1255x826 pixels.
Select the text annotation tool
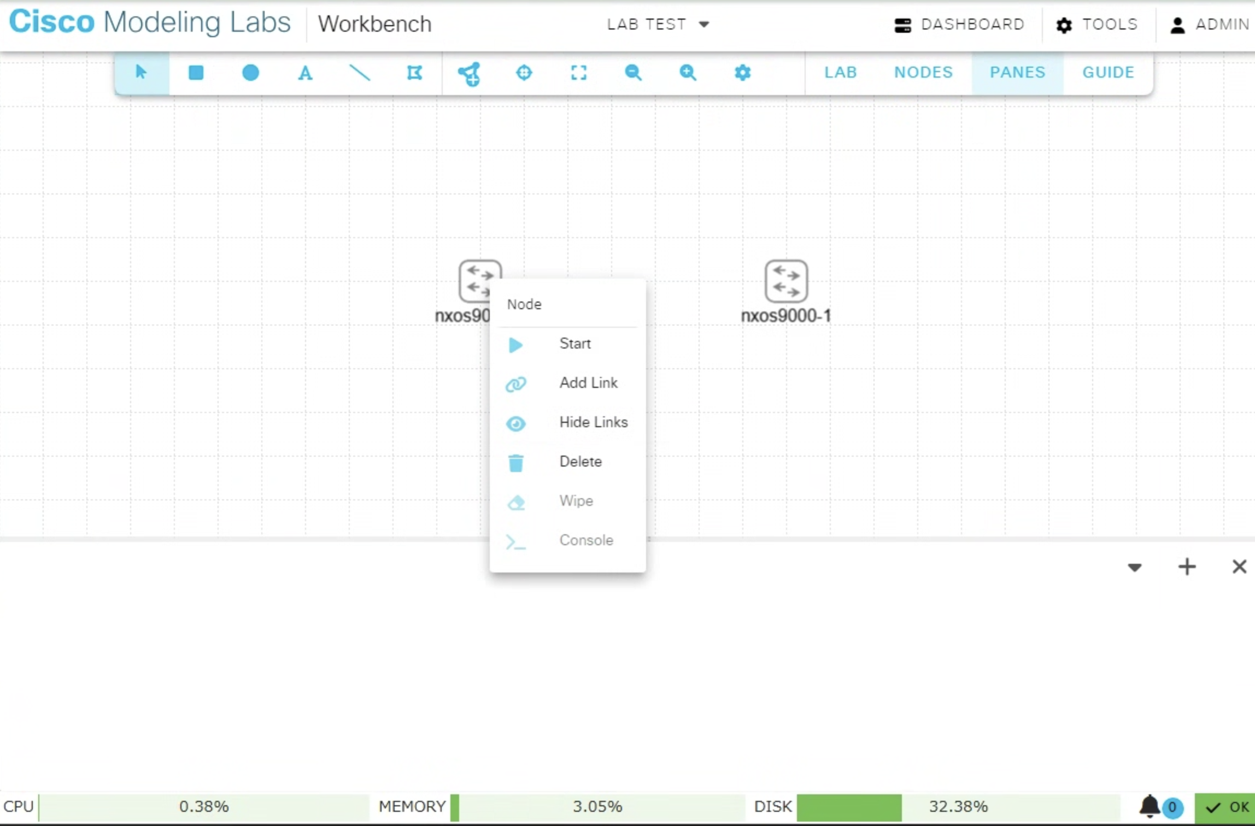(x=305, y=73)
